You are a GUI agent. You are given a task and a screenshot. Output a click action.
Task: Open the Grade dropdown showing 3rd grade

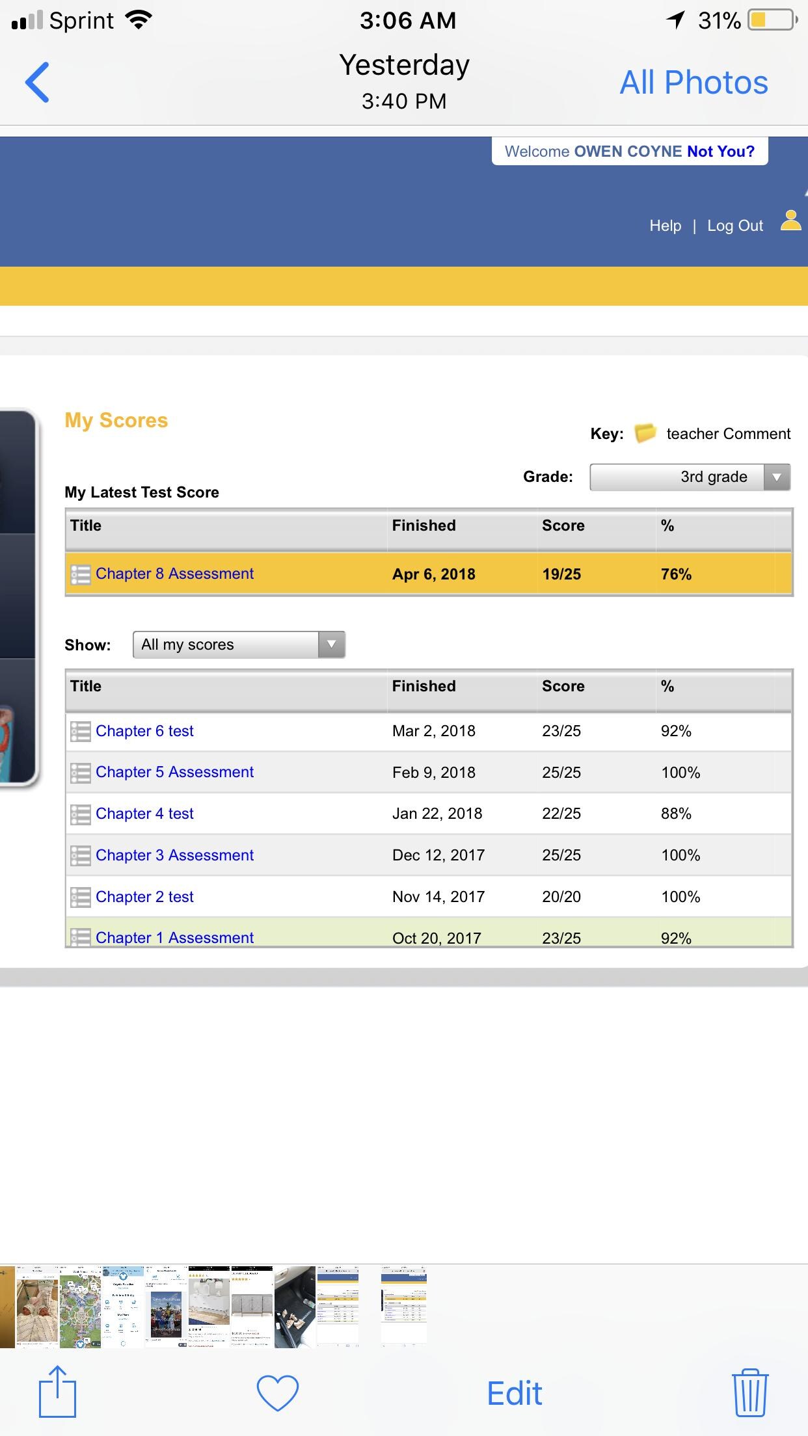pos(690,477)
